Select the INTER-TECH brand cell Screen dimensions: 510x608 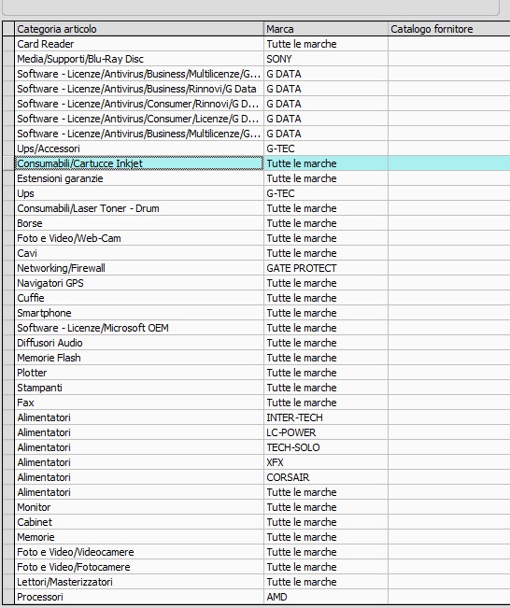pyautogui.click(x=326, y=417)
